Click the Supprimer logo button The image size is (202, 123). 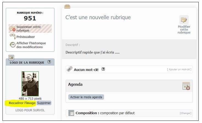point(44,103)
